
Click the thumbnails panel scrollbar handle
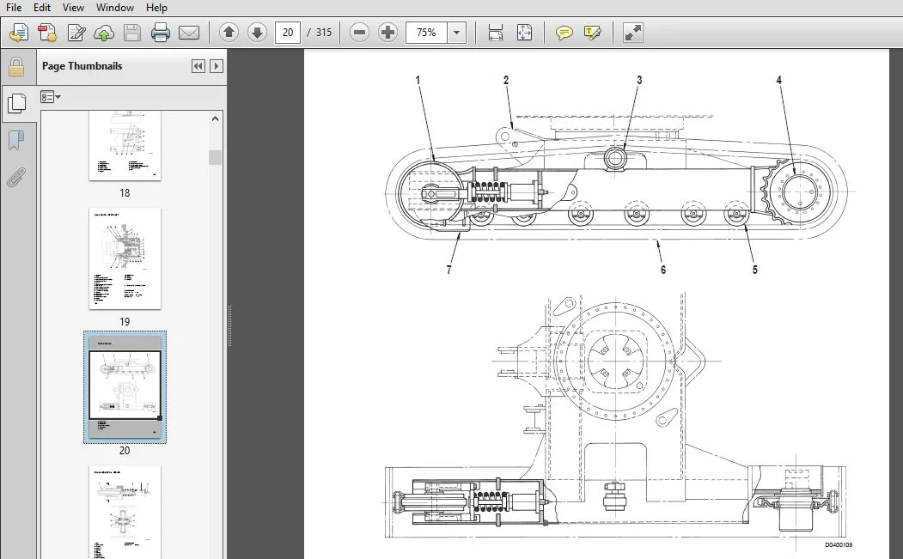[x=216, y=157]
